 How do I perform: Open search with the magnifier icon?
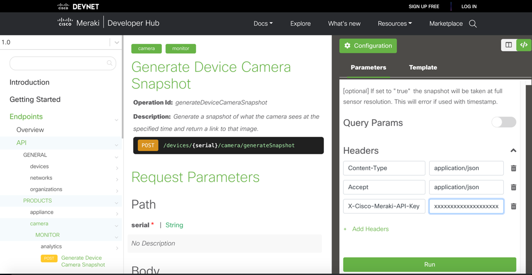473,23
